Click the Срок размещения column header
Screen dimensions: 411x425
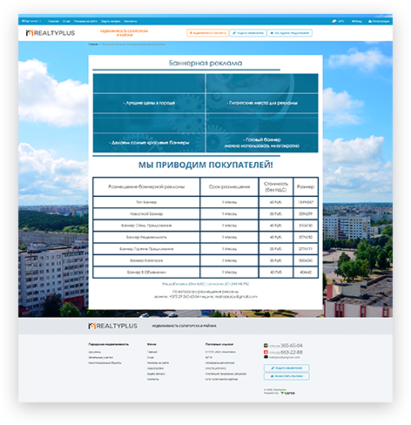pyautogui.click(x=229, y=186)
